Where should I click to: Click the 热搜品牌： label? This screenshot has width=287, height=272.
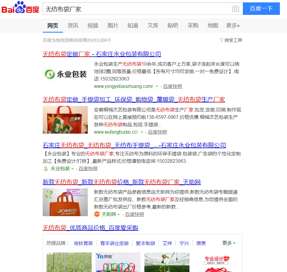[58, 243]
